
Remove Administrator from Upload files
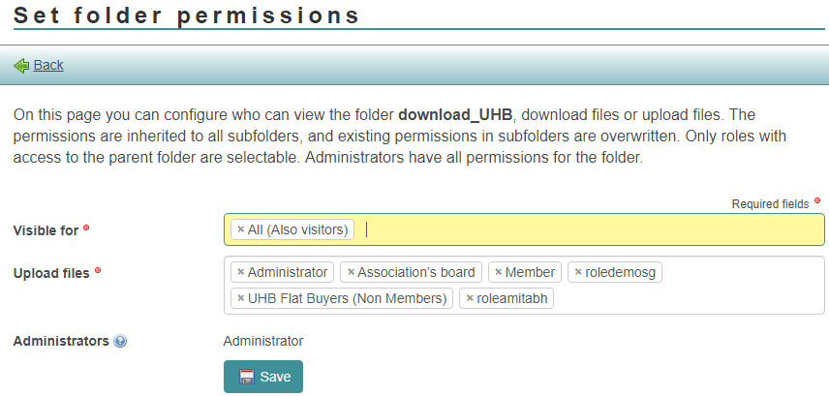(x=241, y=272)
